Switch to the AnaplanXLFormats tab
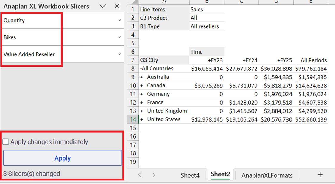This screenshot has height=184, width=335. [267, 175]
